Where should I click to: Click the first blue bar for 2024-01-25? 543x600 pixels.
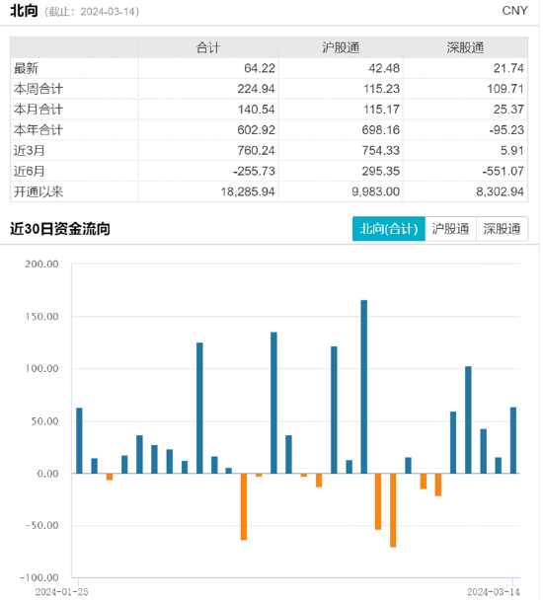pyautogui.click(x=79, y=441)
